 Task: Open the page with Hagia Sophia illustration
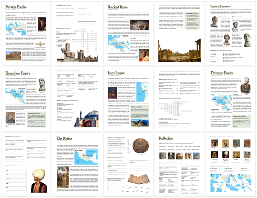pyautogui.click(x=77, y=99)
